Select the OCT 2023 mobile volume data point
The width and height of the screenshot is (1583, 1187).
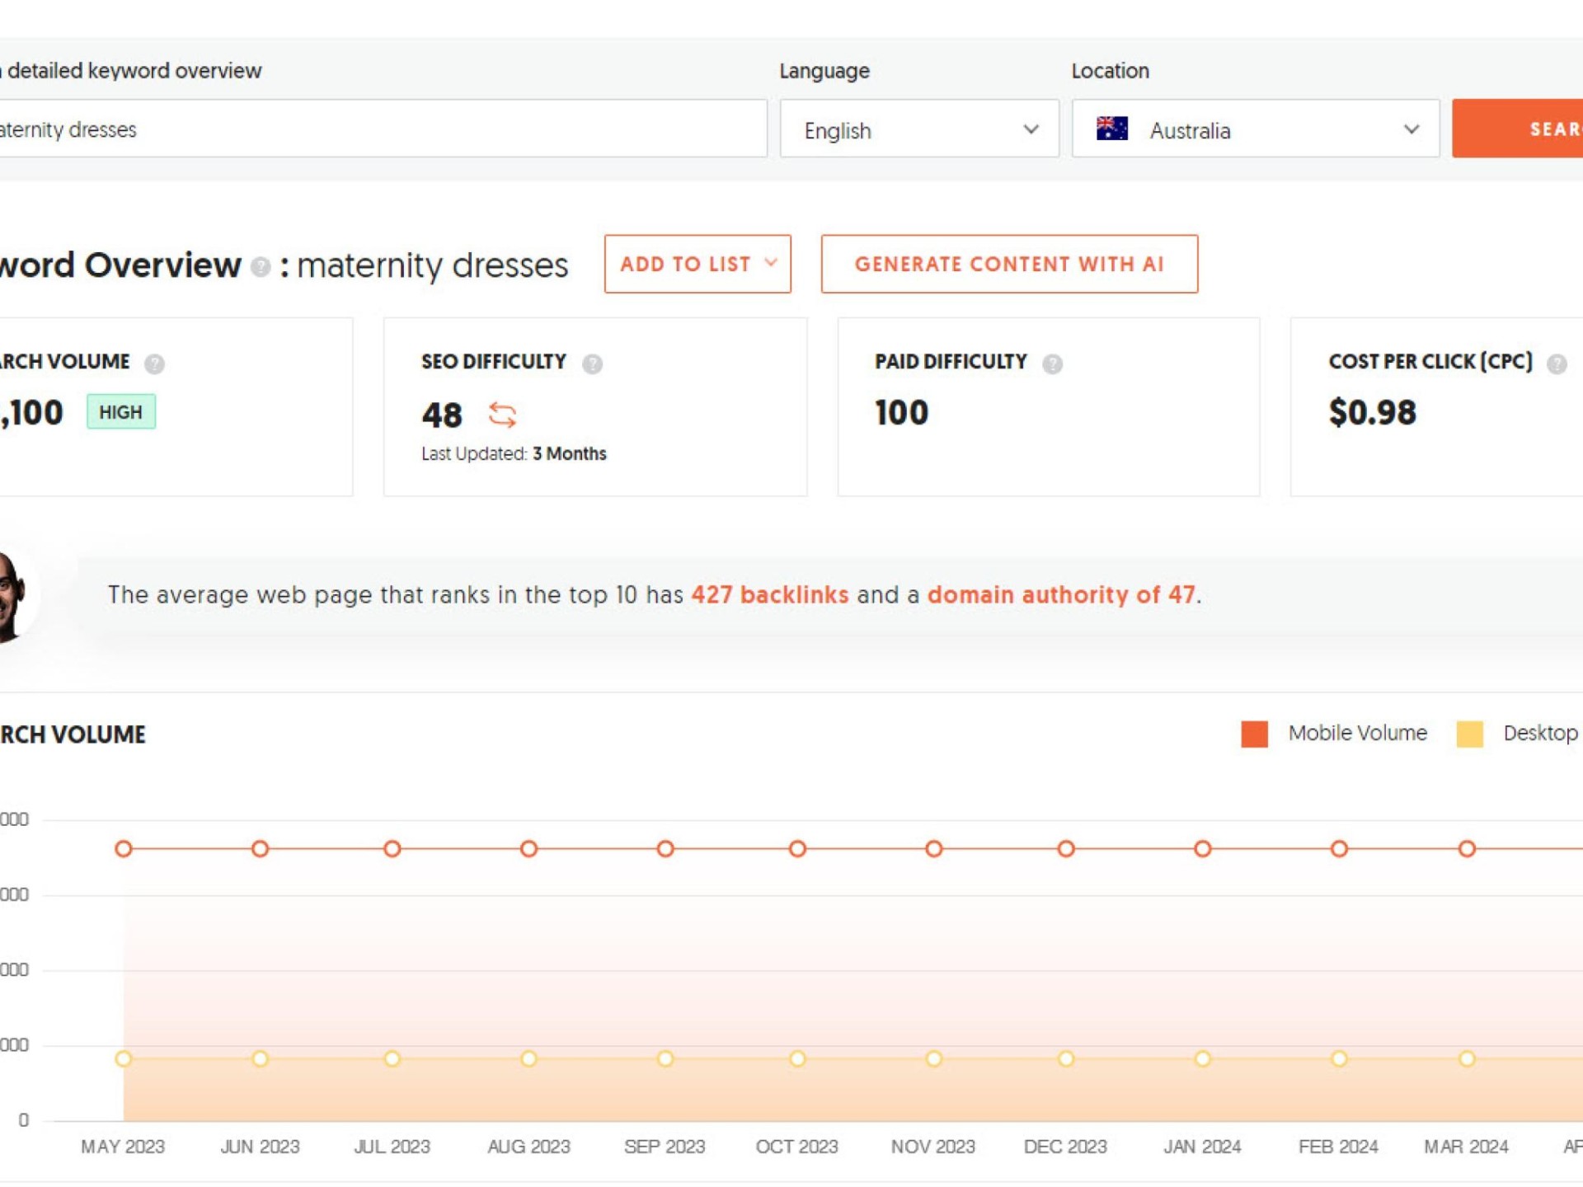click(x=796, y=848)
